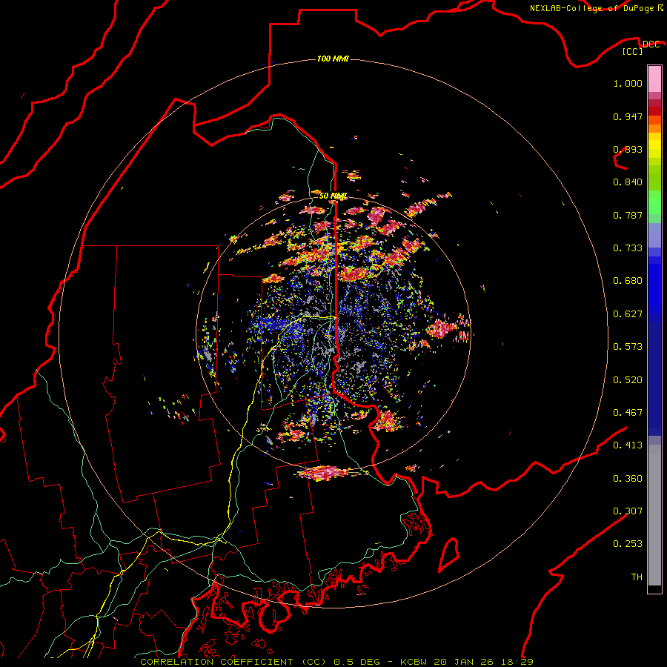
Task: Click the 0.413 legend value
Action: click(628, 445)
